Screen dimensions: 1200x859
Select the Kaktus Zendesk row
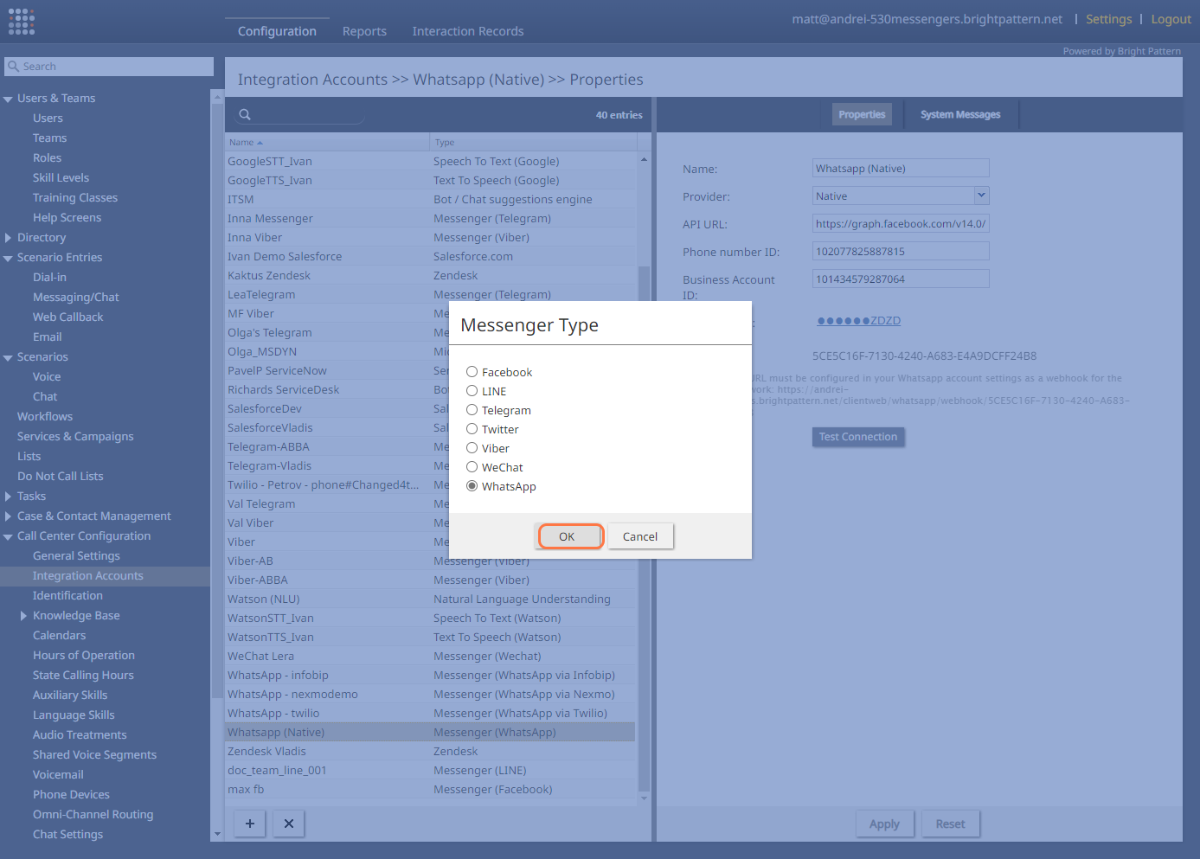(x=430, y=276)
